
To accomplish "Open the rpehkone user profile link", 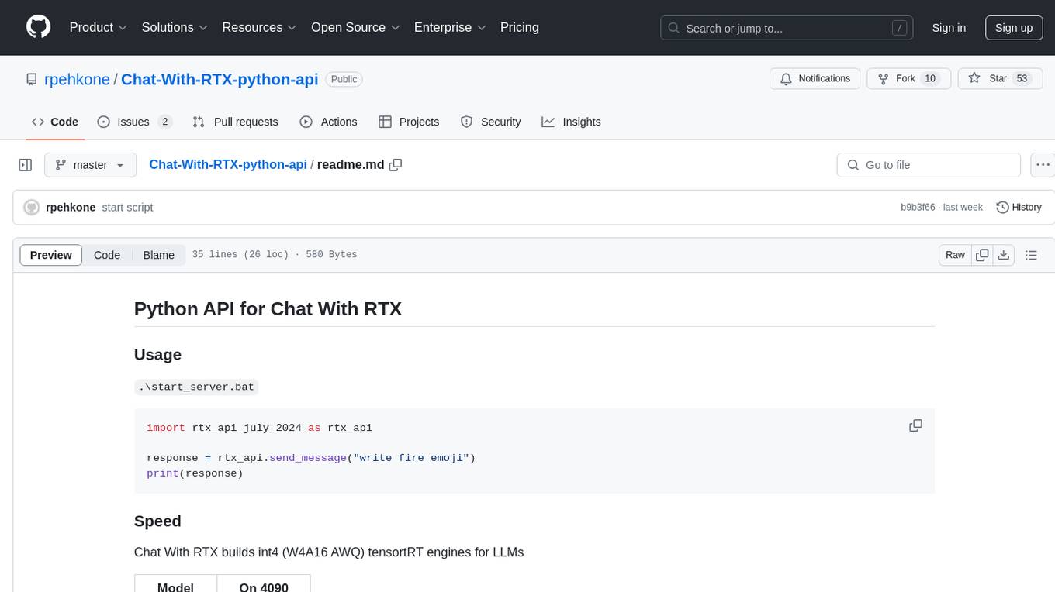I will point(78,79).
